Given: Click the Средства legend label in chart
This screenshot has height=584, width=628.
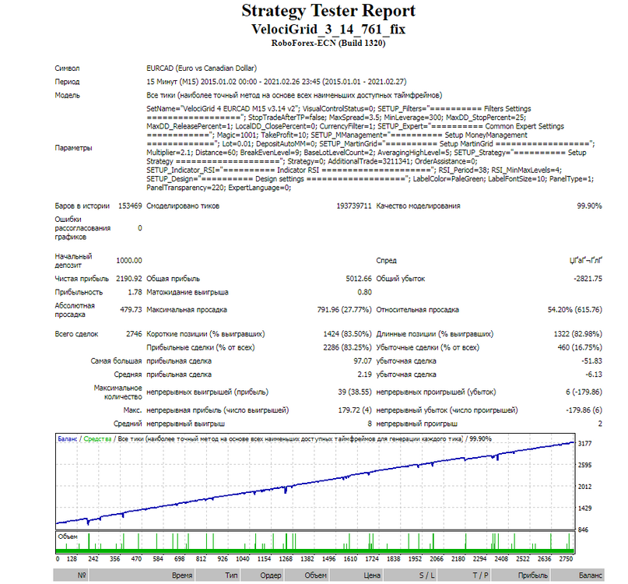Looking at the screenshot, I should (x=97, y=439).
